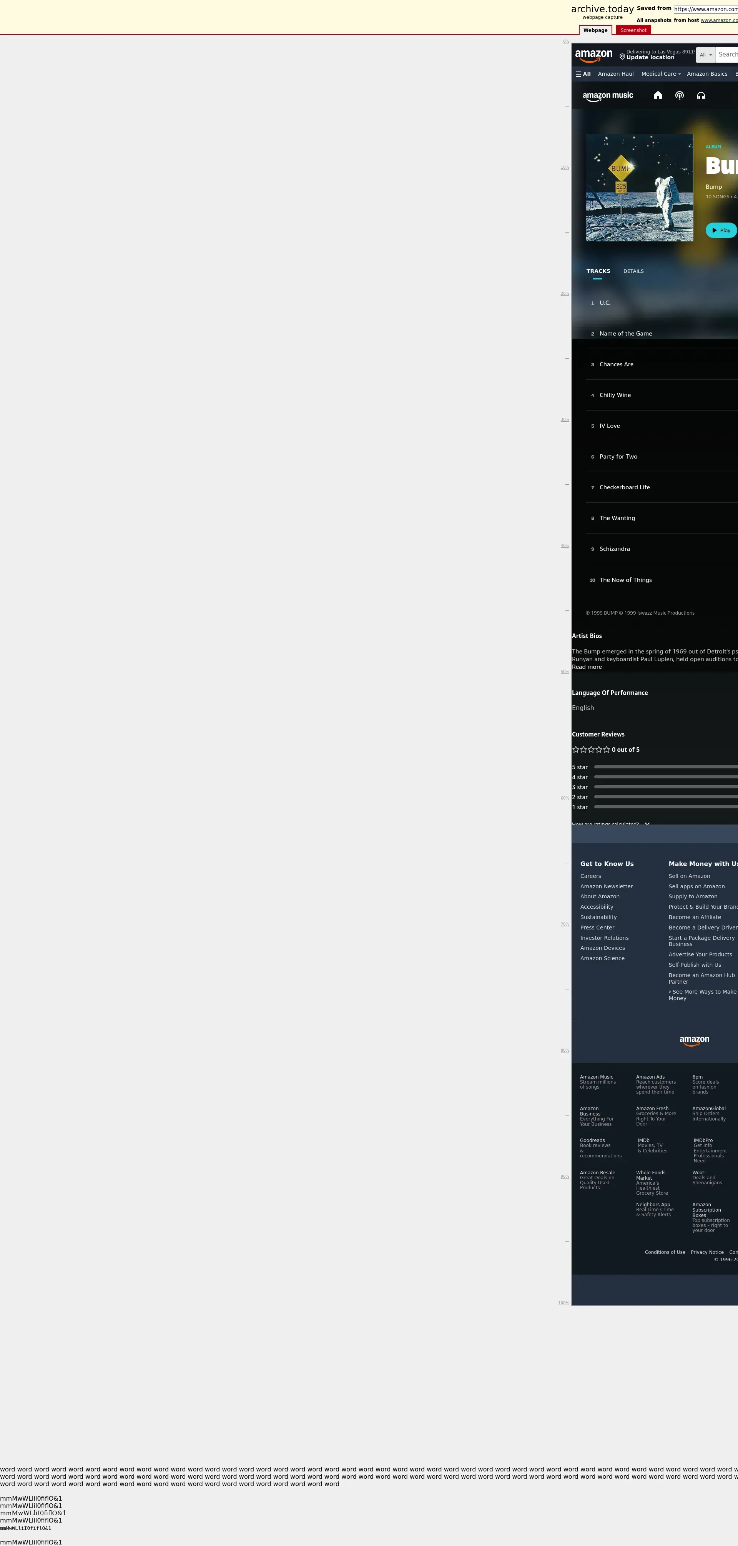Viewport: 738px width, 1546px height.
Task: Select the TRACKS tab
Action: click(x=598, y=271)
